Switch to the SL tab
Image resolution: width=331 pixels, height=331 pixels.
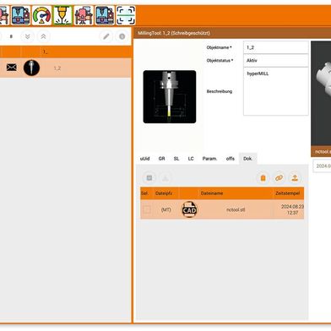[176, 159]
